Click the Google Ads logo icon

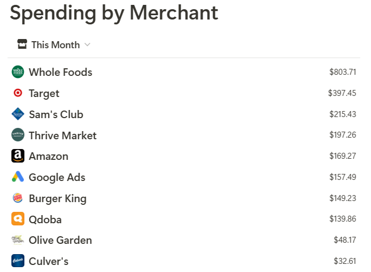pos(18,177)
